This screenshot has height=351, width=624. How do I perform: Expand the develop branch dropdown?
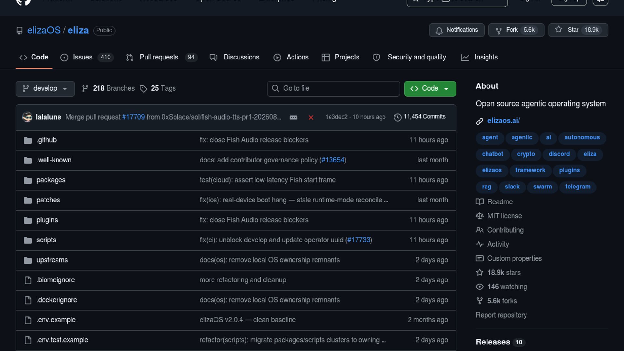point(45,89)
